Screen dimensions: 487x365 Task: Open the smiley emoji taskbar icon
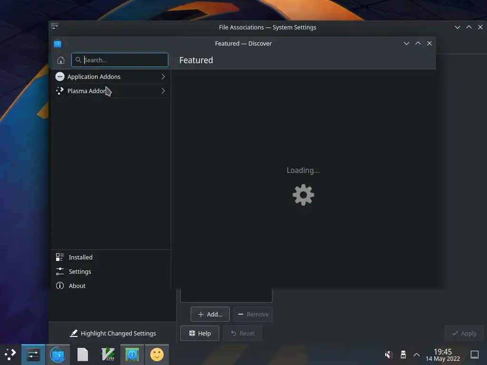tap(157, 355)
